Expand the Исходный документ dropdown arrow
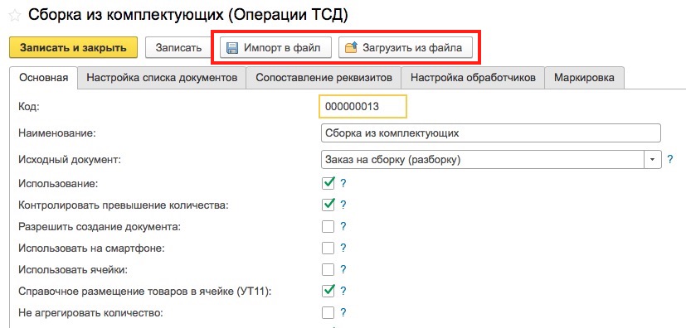The height and width of the screenshot is (328, 686). pos(652,160)
